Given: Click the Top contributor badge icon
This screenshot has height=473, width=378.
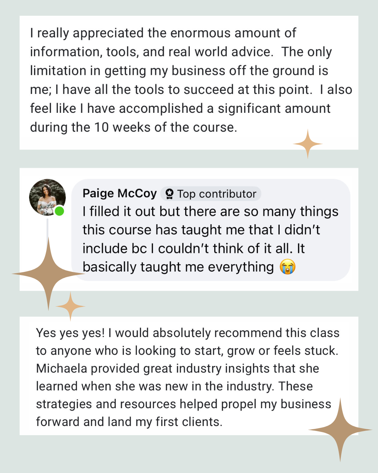Looking at the screenshot, I should pyautogui.click(x=169, y=194).
